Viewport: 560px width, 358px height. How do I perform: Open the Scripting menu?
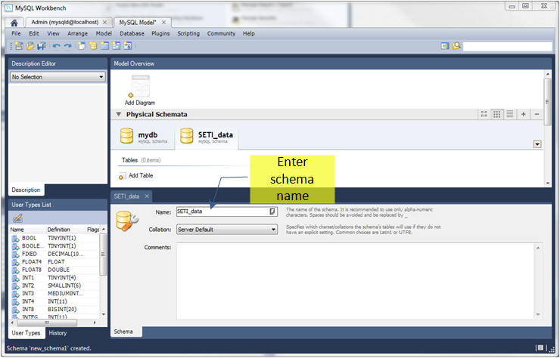point(188,33)
